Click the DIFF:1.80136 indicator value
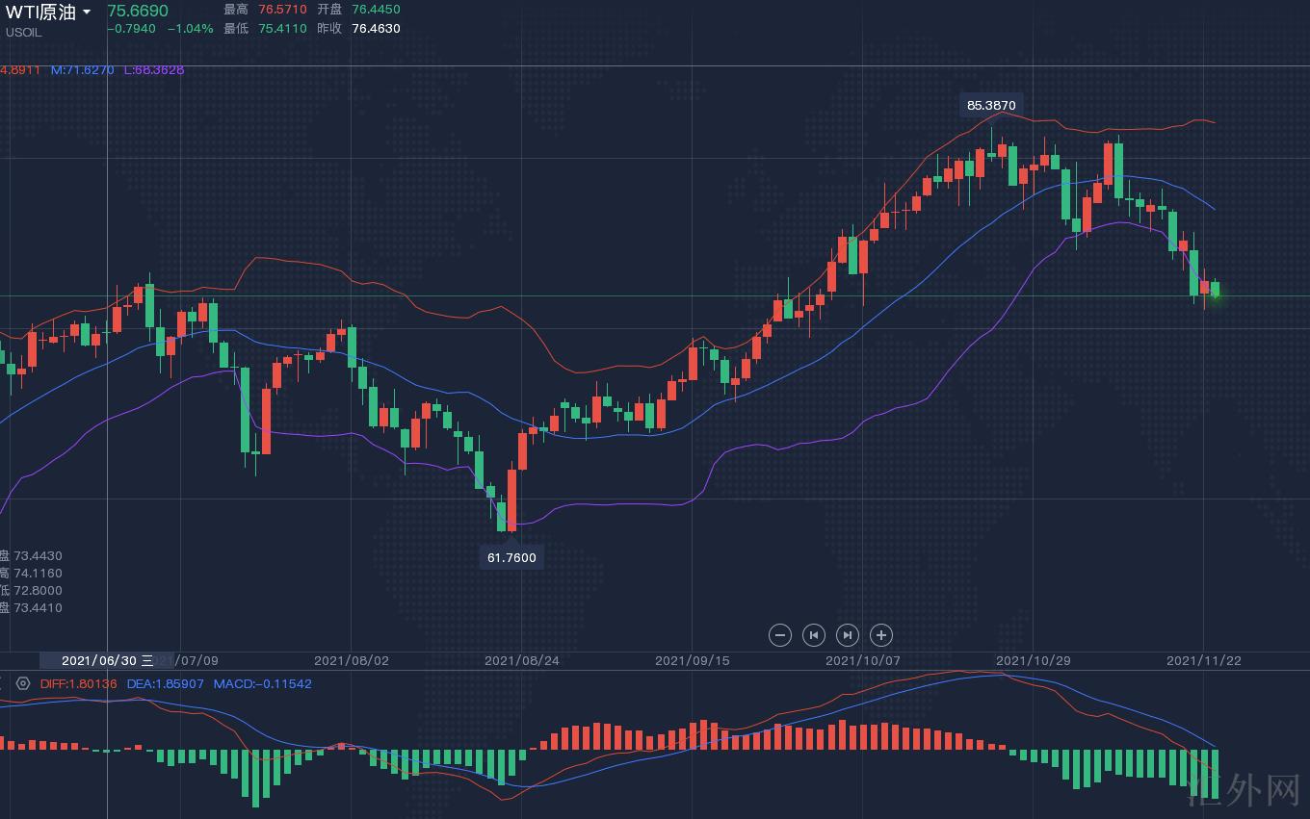 [78, 683]
